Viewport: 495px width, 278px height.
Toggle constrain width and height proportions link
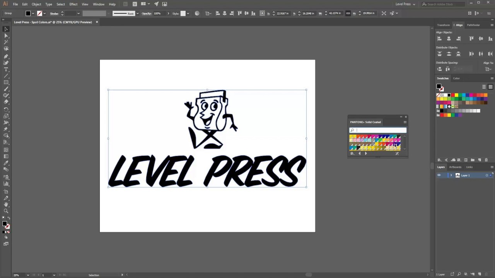(348, 13)
